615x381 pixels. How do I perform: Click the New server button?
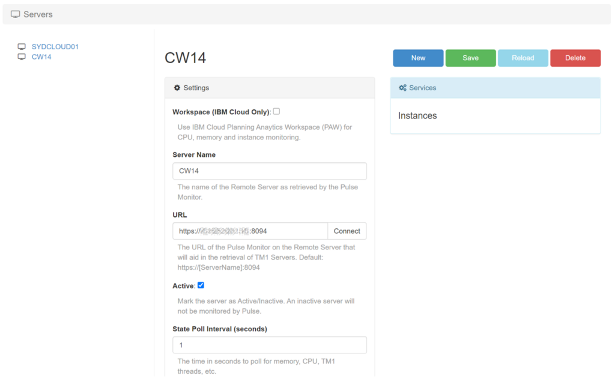click(x=418, y=58)
